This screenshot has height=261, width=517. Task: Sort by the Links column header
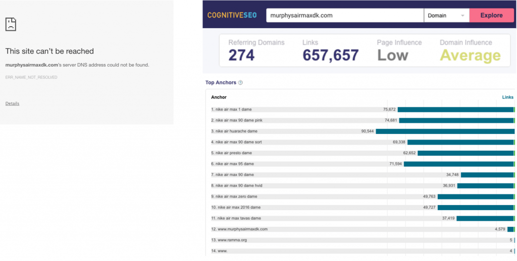click(508, 97)
